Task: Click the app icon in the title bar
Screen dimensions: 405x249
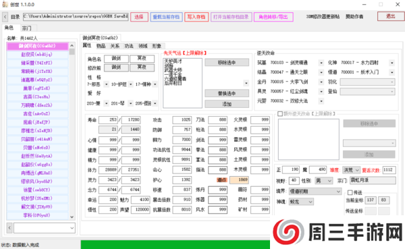Action: [5, 5]
